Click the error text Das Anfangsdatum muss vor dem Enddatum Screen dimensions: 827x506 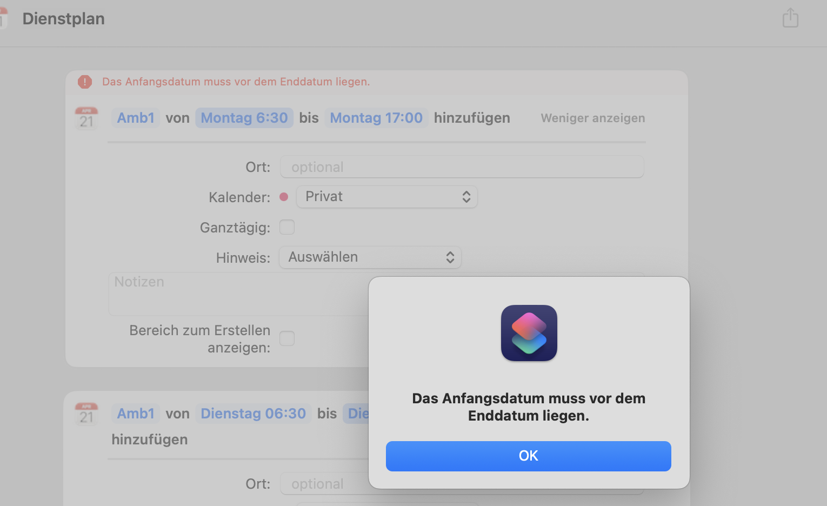coord(236,82)
